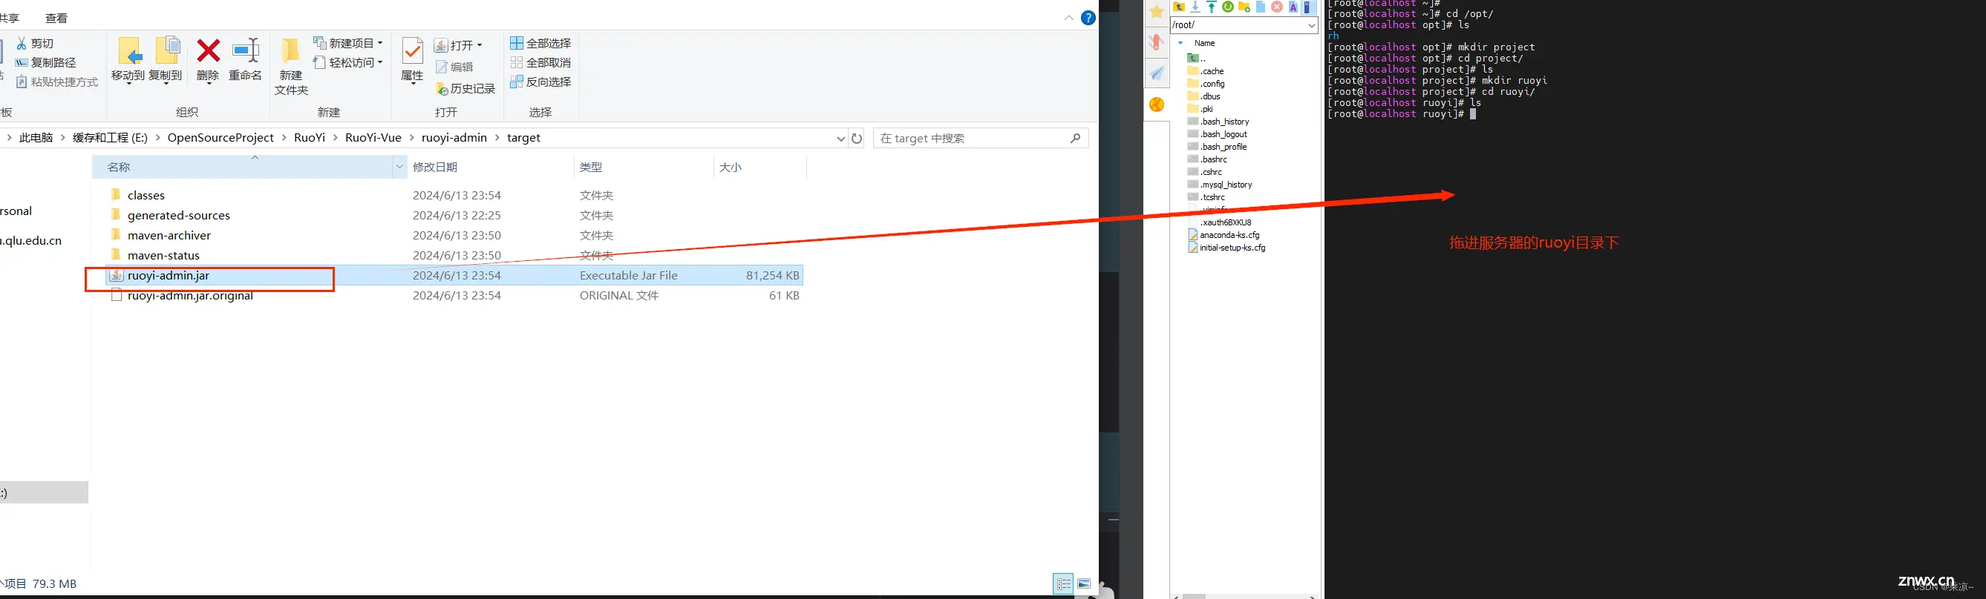Sort by Modified date (修改日期) column
The height and width of the screenshot is (599, 1986).
coord(490,167)
